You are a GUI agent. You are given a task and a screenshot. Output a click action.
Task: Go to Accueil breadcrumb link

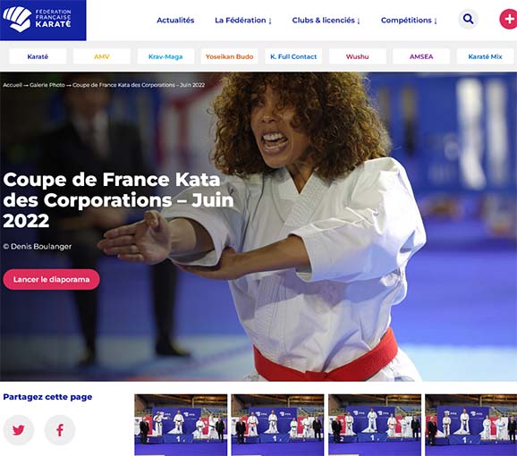coord(13,85)
